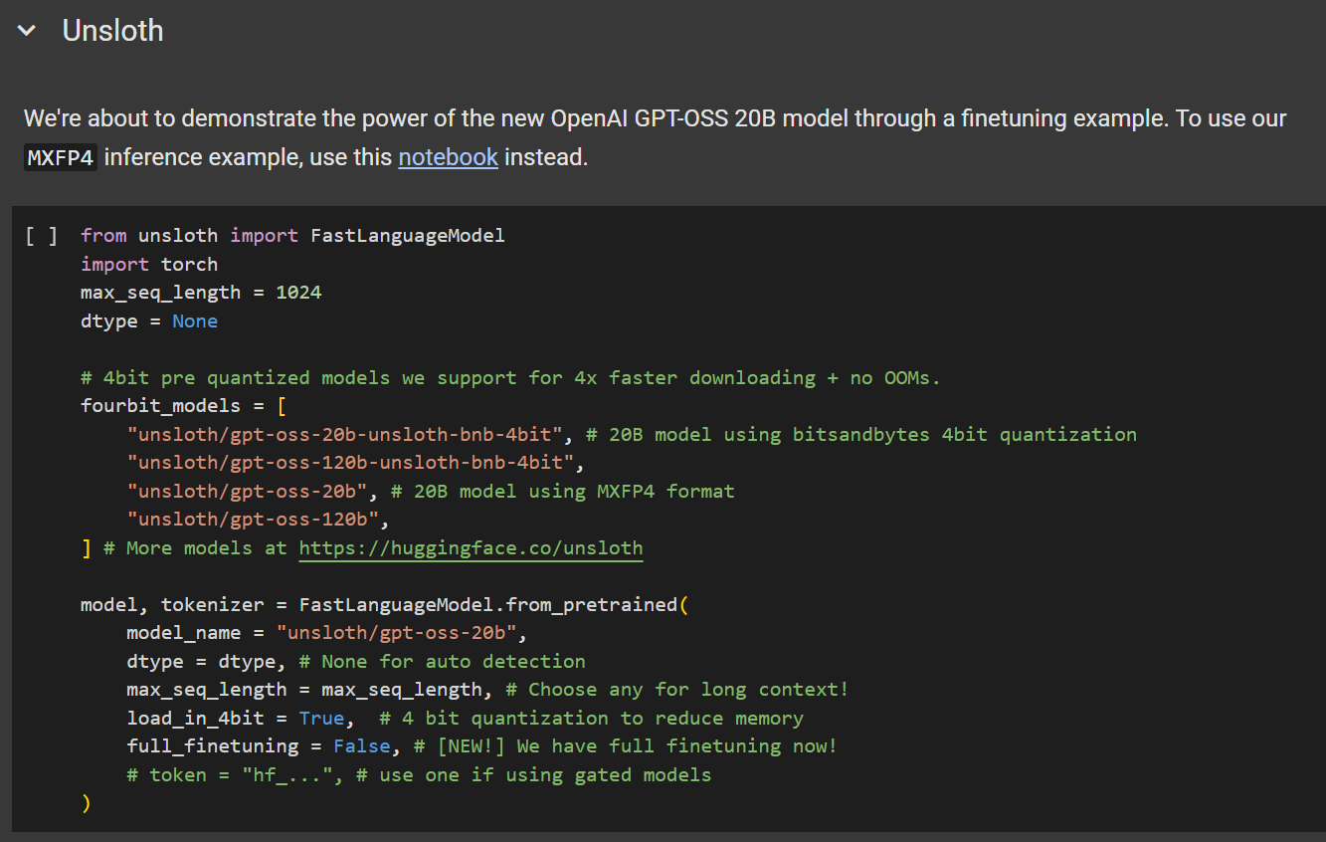The height and width of the screenshot is (842, 1326).
Task: Click the False value of full_finetuning
Action: click(361, 746)
